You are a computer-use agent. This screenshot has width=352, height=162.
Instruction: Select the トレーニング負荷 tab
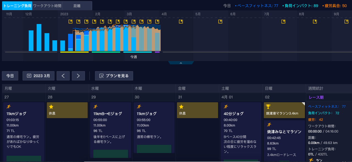(x=17, y=6)
